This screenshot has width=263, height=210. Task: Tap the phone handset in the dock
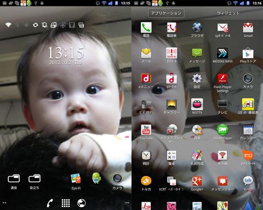pos(50,203)
